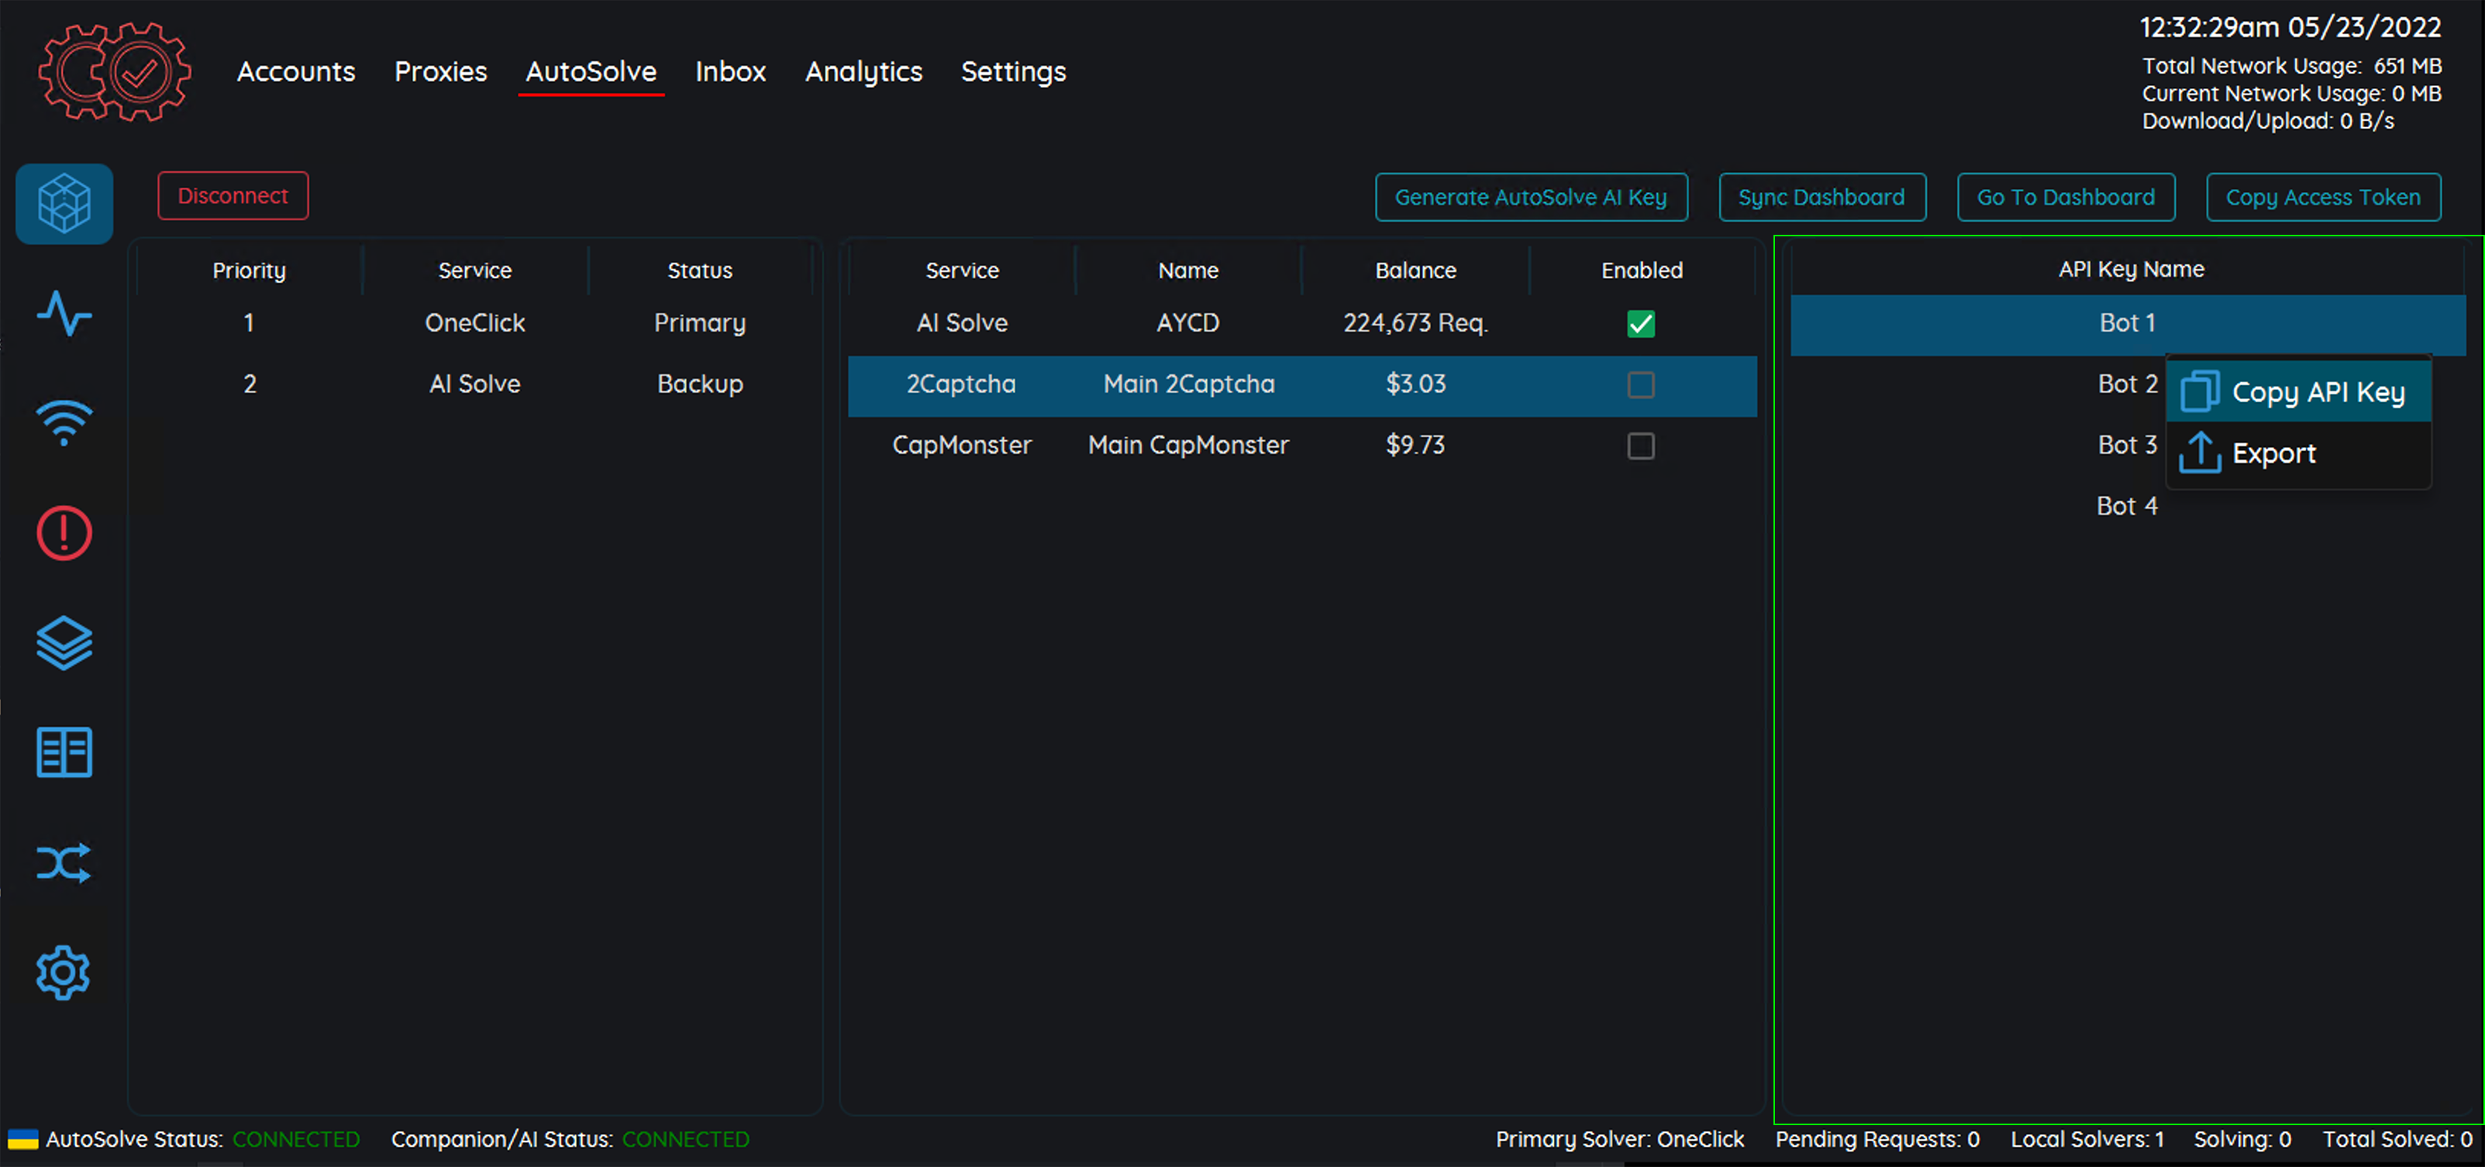Viewport: 2485px width, 1167px height.
Task: Click the Name column header
Action: tap(1188, 270)
